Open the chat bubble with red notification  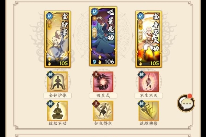[186, 103]
